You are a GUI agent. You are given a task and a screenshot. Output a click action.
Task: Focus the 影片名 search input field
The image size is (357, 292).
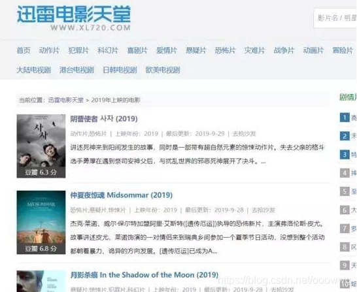[x=335, y=18]
